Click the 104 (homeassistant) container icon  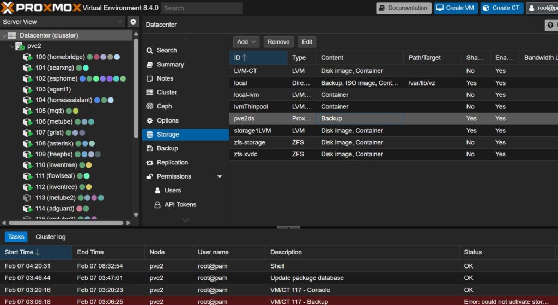point(28,100)
